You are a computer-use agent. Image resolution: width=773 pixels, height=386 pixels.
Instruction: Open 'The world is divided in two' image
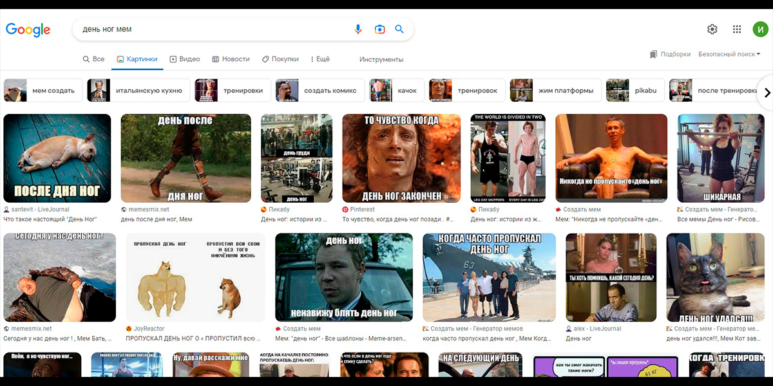(508, 158)
